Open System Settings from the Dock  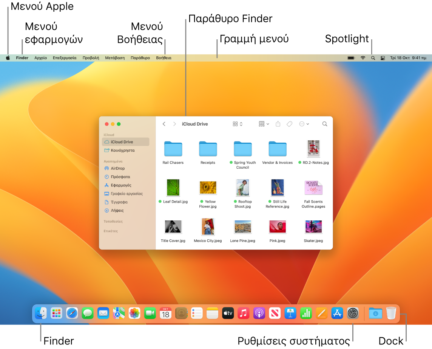click(x=353, y=313)
